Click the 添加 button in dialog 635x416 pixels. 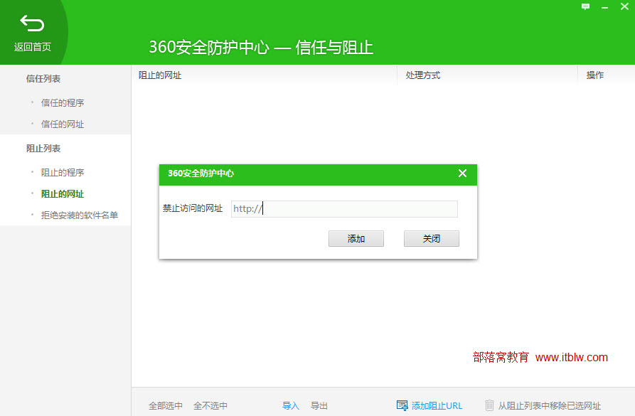[x=356, y=239]
